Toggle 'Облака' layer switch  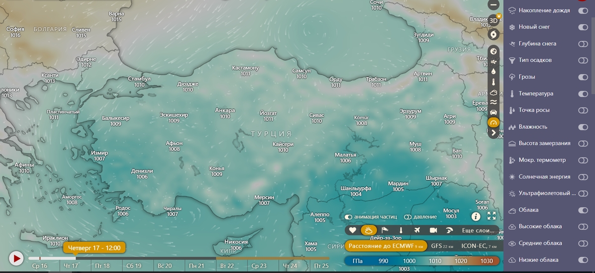583,210
